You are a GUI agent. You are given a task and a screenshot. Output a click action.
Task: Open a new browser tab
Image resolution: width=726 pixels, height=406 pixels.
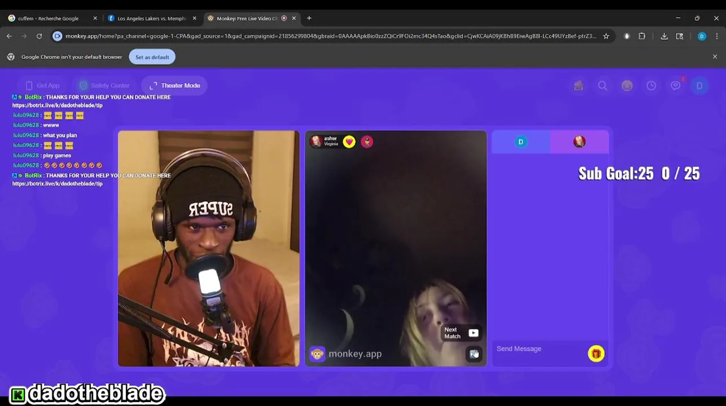tap(309, 19)
